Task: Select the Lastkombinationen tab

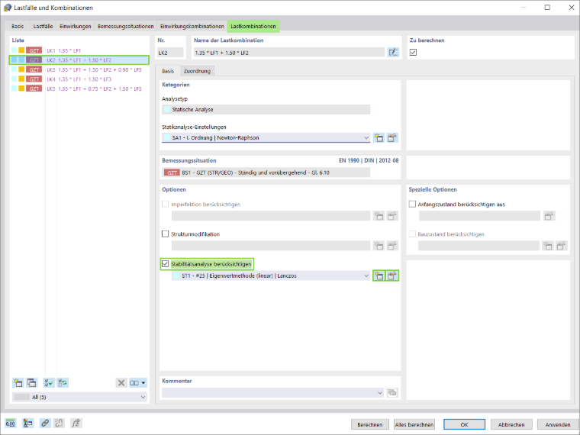Action: point(253,26)
